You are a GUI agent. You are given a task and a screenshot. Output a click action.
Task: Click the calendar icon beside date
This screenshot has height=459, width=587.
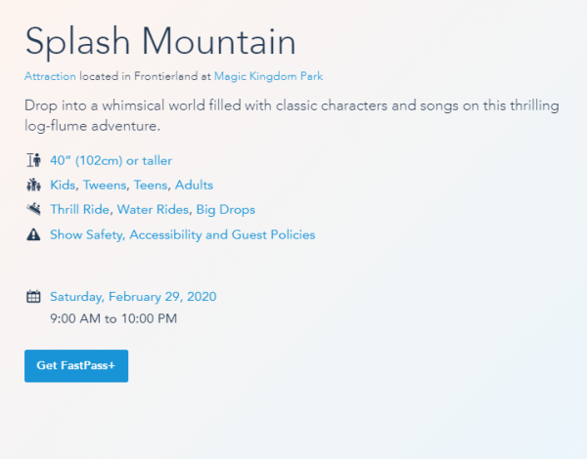(x=32, y=297)
